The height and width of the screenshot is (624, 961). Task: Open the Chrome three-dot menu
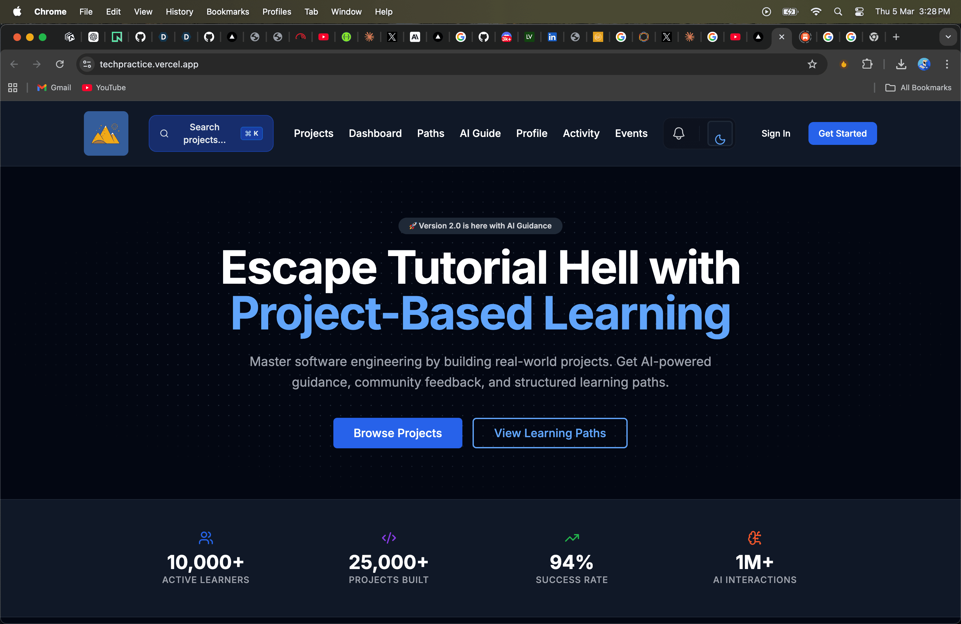click(x=947, y=64)
